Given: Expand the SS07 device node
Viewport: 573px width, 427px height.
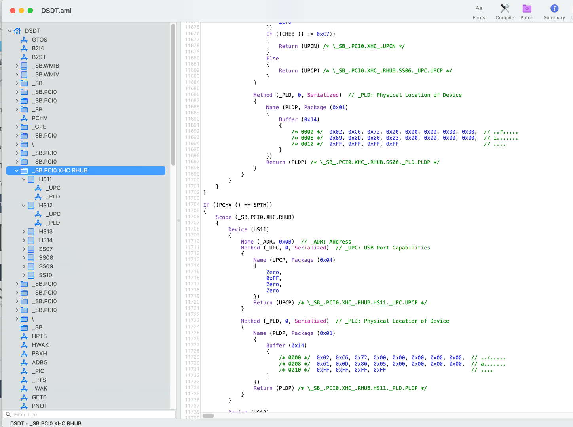Looking at the screenshot, I should point(24,249).
